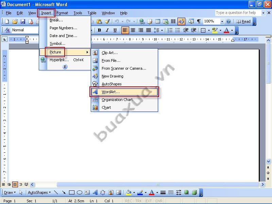
Task: Select the Line tool in the Drawing toolbar
Action: 56,192
